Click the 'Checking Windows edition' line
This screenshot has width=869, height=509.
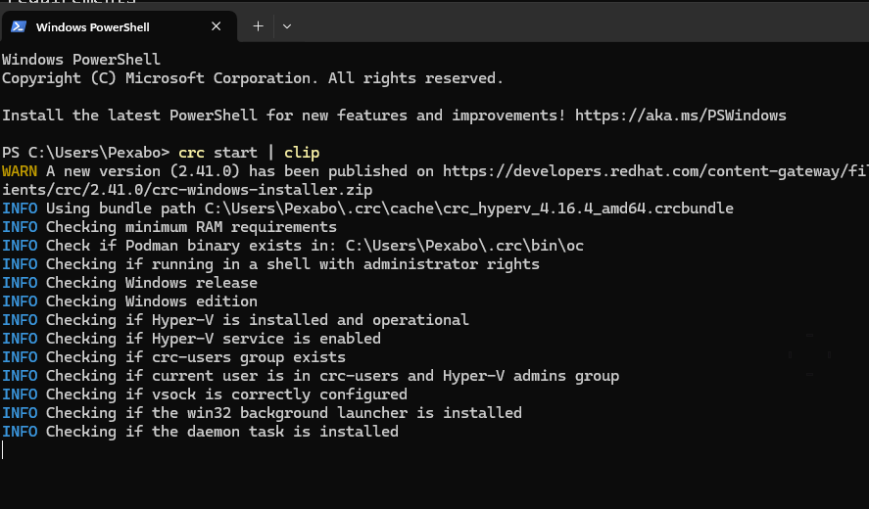pos(129,301)
